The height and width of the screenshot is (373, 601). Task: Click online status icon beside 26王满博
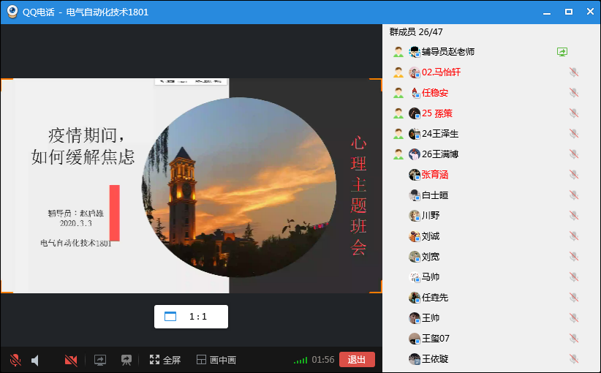click(x=398, y=154)
